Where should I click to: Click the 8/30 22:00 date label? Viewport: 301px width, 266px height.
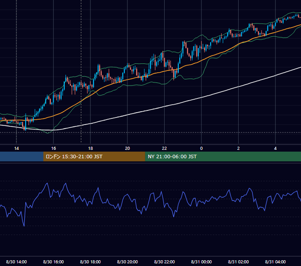tap(164, 262)
